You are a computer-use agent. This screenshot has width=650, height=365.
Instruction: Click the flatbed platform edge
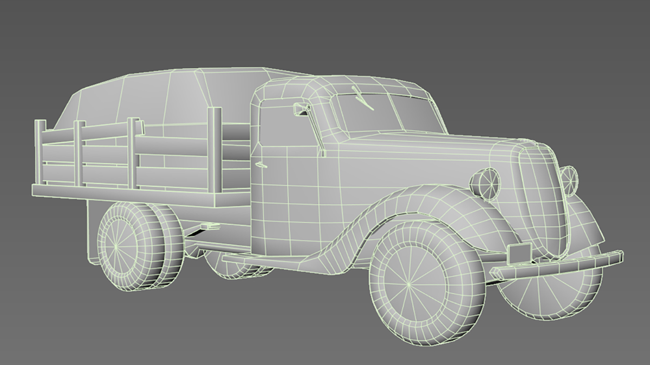click(x=125, y=195)
